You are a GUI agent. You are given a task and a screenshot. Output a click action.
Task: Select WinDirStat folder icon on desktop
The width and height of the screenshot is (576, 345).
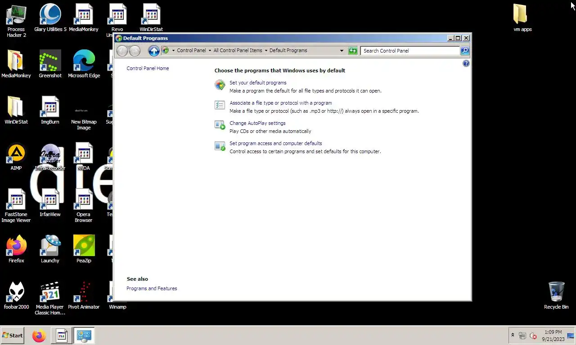coord(16,111)
